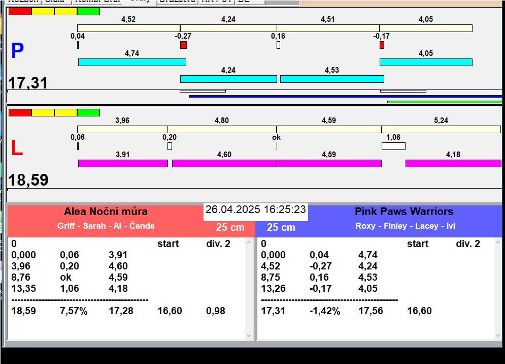Image resolution: width=505 pixels, height=364 pixels.
Task: Click the green timeline line under lane P
Action: click(445, 102)
